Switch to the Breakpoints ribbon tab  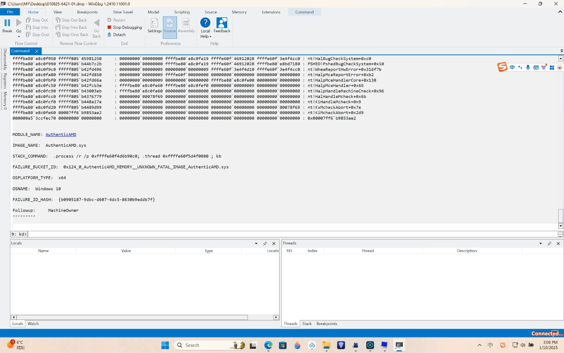click(87, 12)
